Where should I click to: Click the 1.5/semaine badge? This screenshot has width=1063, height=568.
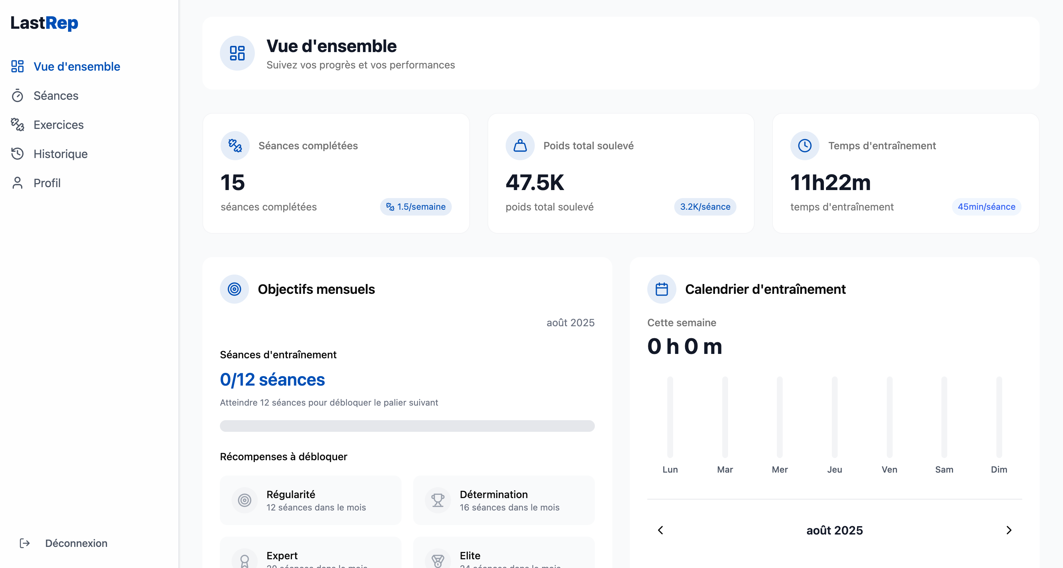[415, 207]
